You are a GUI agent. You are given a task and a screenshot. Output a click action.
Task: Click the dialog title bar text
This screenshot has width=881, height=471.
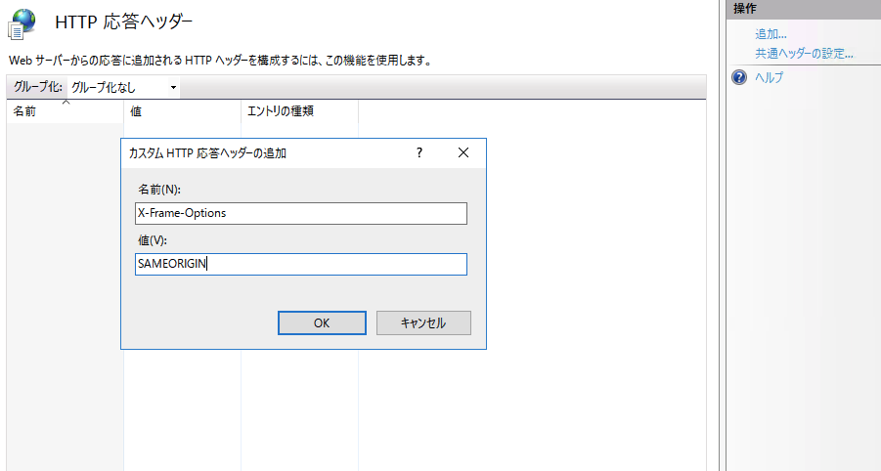point(207,153)
